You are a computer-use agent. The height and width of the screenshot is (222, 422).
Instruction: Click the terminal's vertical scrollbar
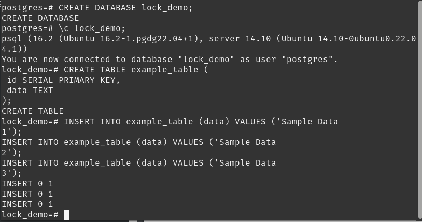[419, 110]
